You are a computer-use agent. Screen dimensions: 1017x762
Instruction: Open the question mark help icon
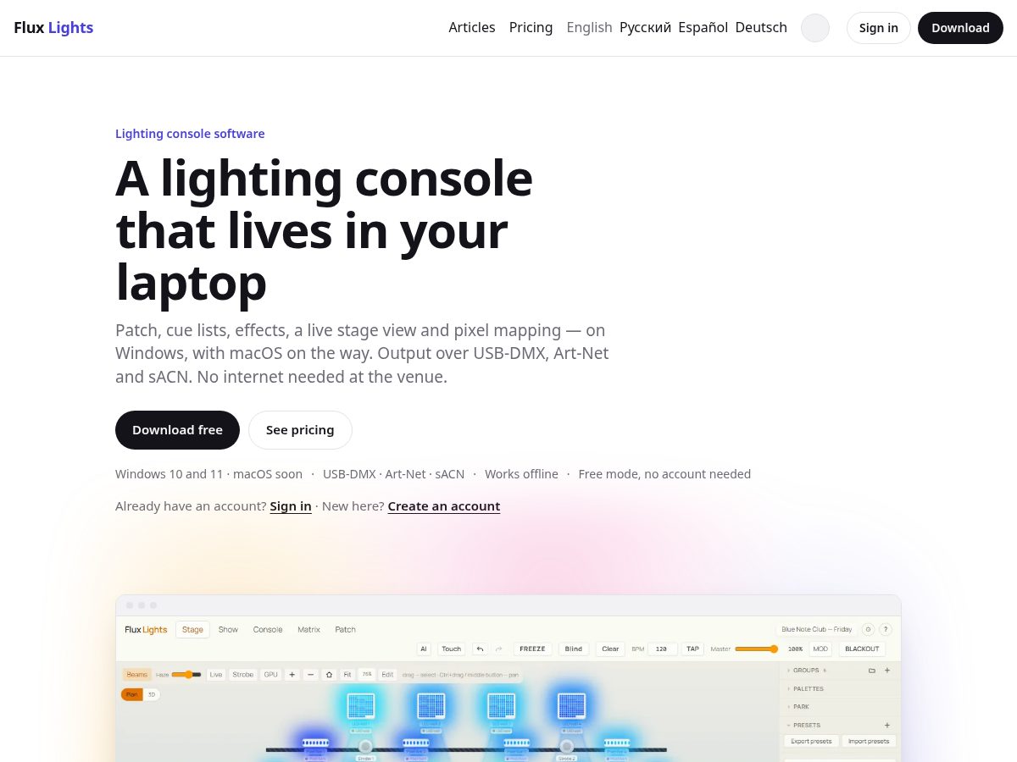tap(886, 629)
